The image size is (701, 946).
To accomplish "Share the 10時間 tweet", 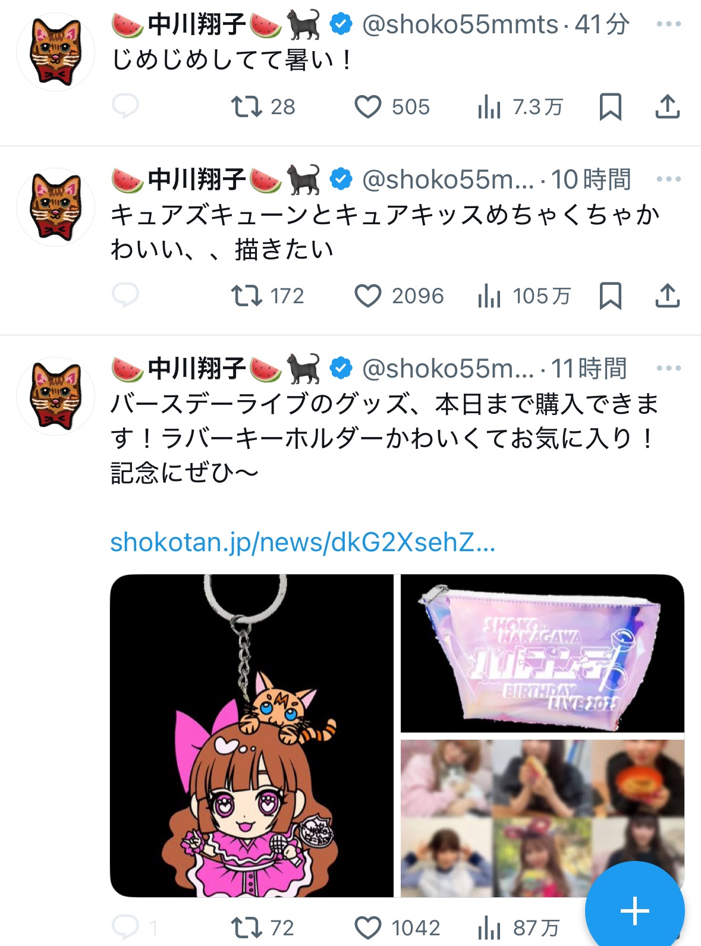I will 667,296.
